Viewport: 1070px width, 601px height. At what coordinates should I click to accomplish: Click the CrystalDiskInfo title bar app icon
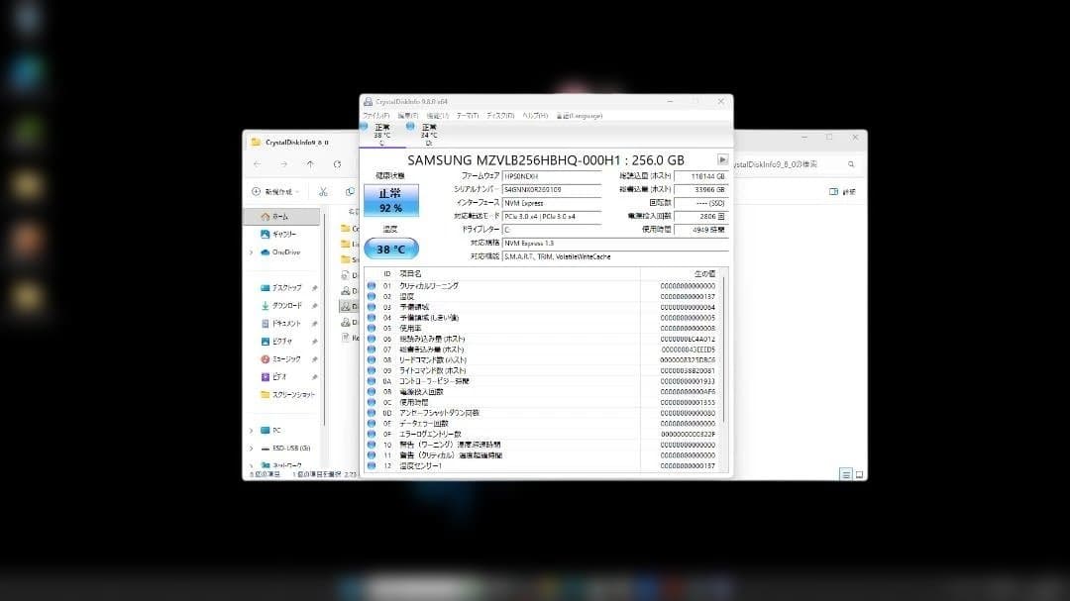click(368, 102)
